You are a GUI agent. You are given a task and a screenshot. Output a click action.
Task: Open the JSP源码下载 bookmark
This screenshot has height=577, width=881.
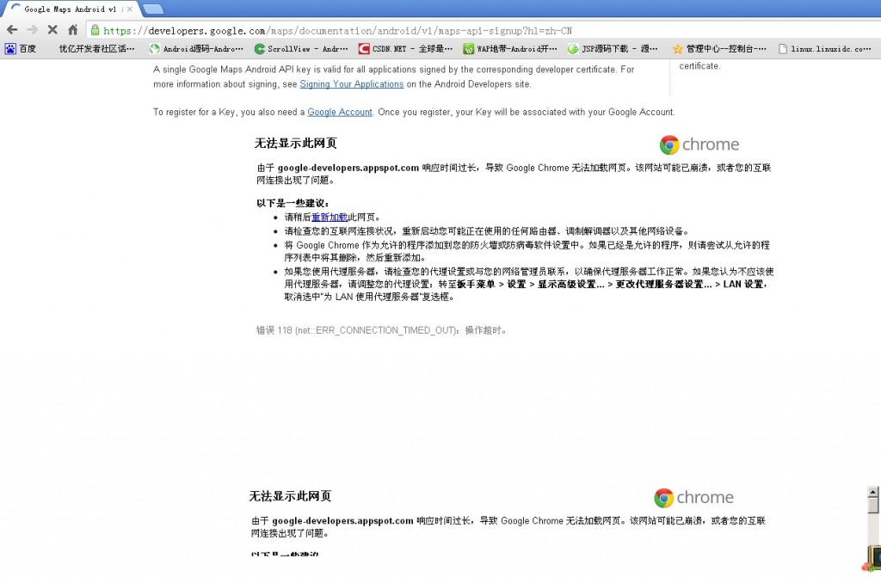[x=613, y=49]
